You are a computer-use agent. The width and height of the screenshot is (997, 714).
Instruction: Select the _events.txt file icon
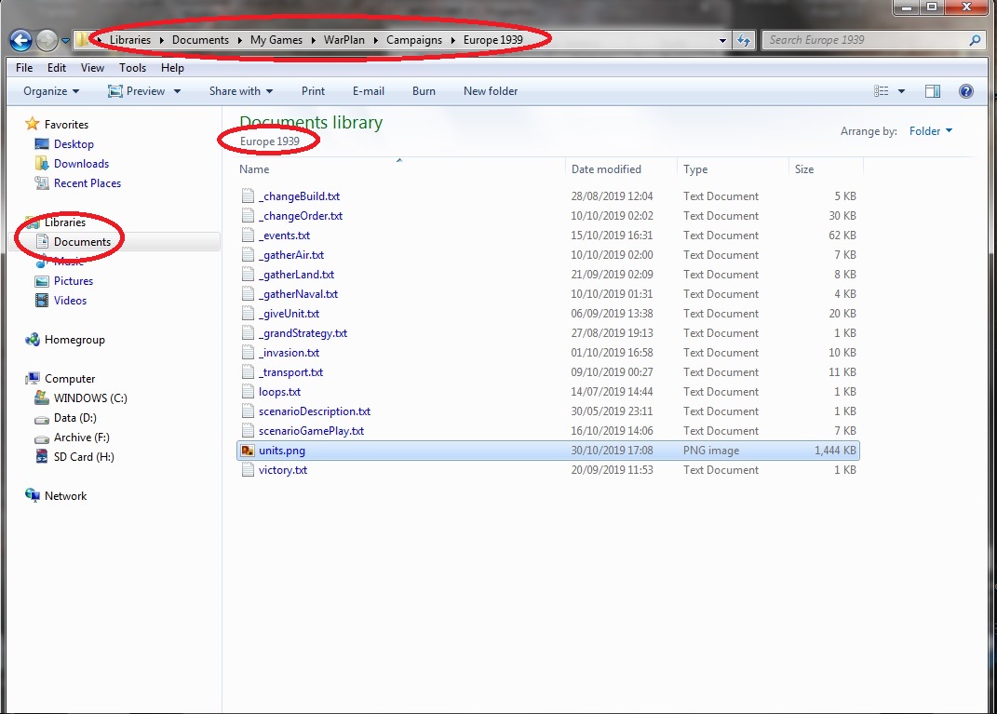tap(248, 236)
